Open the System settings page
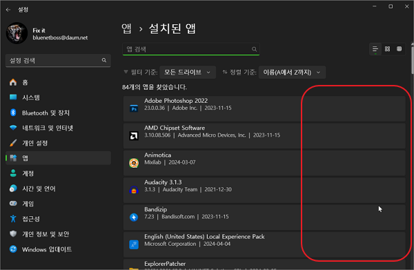 pos(58,97)
